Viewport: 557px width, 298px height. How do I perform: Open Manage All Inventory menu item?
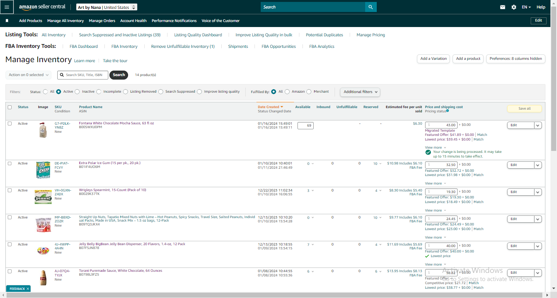pos(65,21)
